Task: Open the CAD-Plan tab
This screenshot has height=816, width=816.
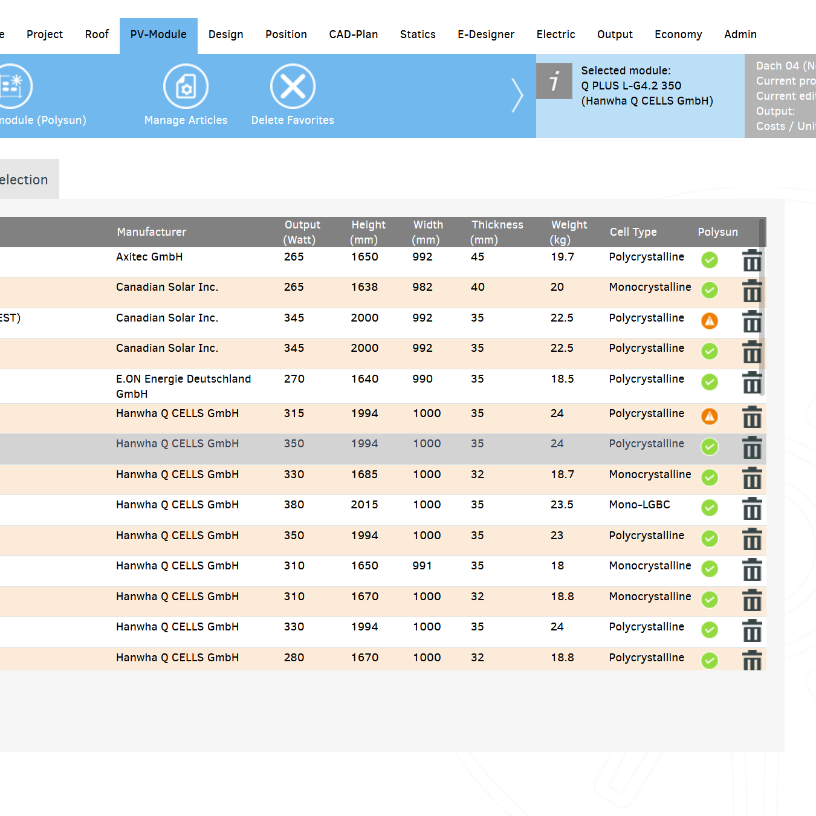Action: (x=354, y=34)
